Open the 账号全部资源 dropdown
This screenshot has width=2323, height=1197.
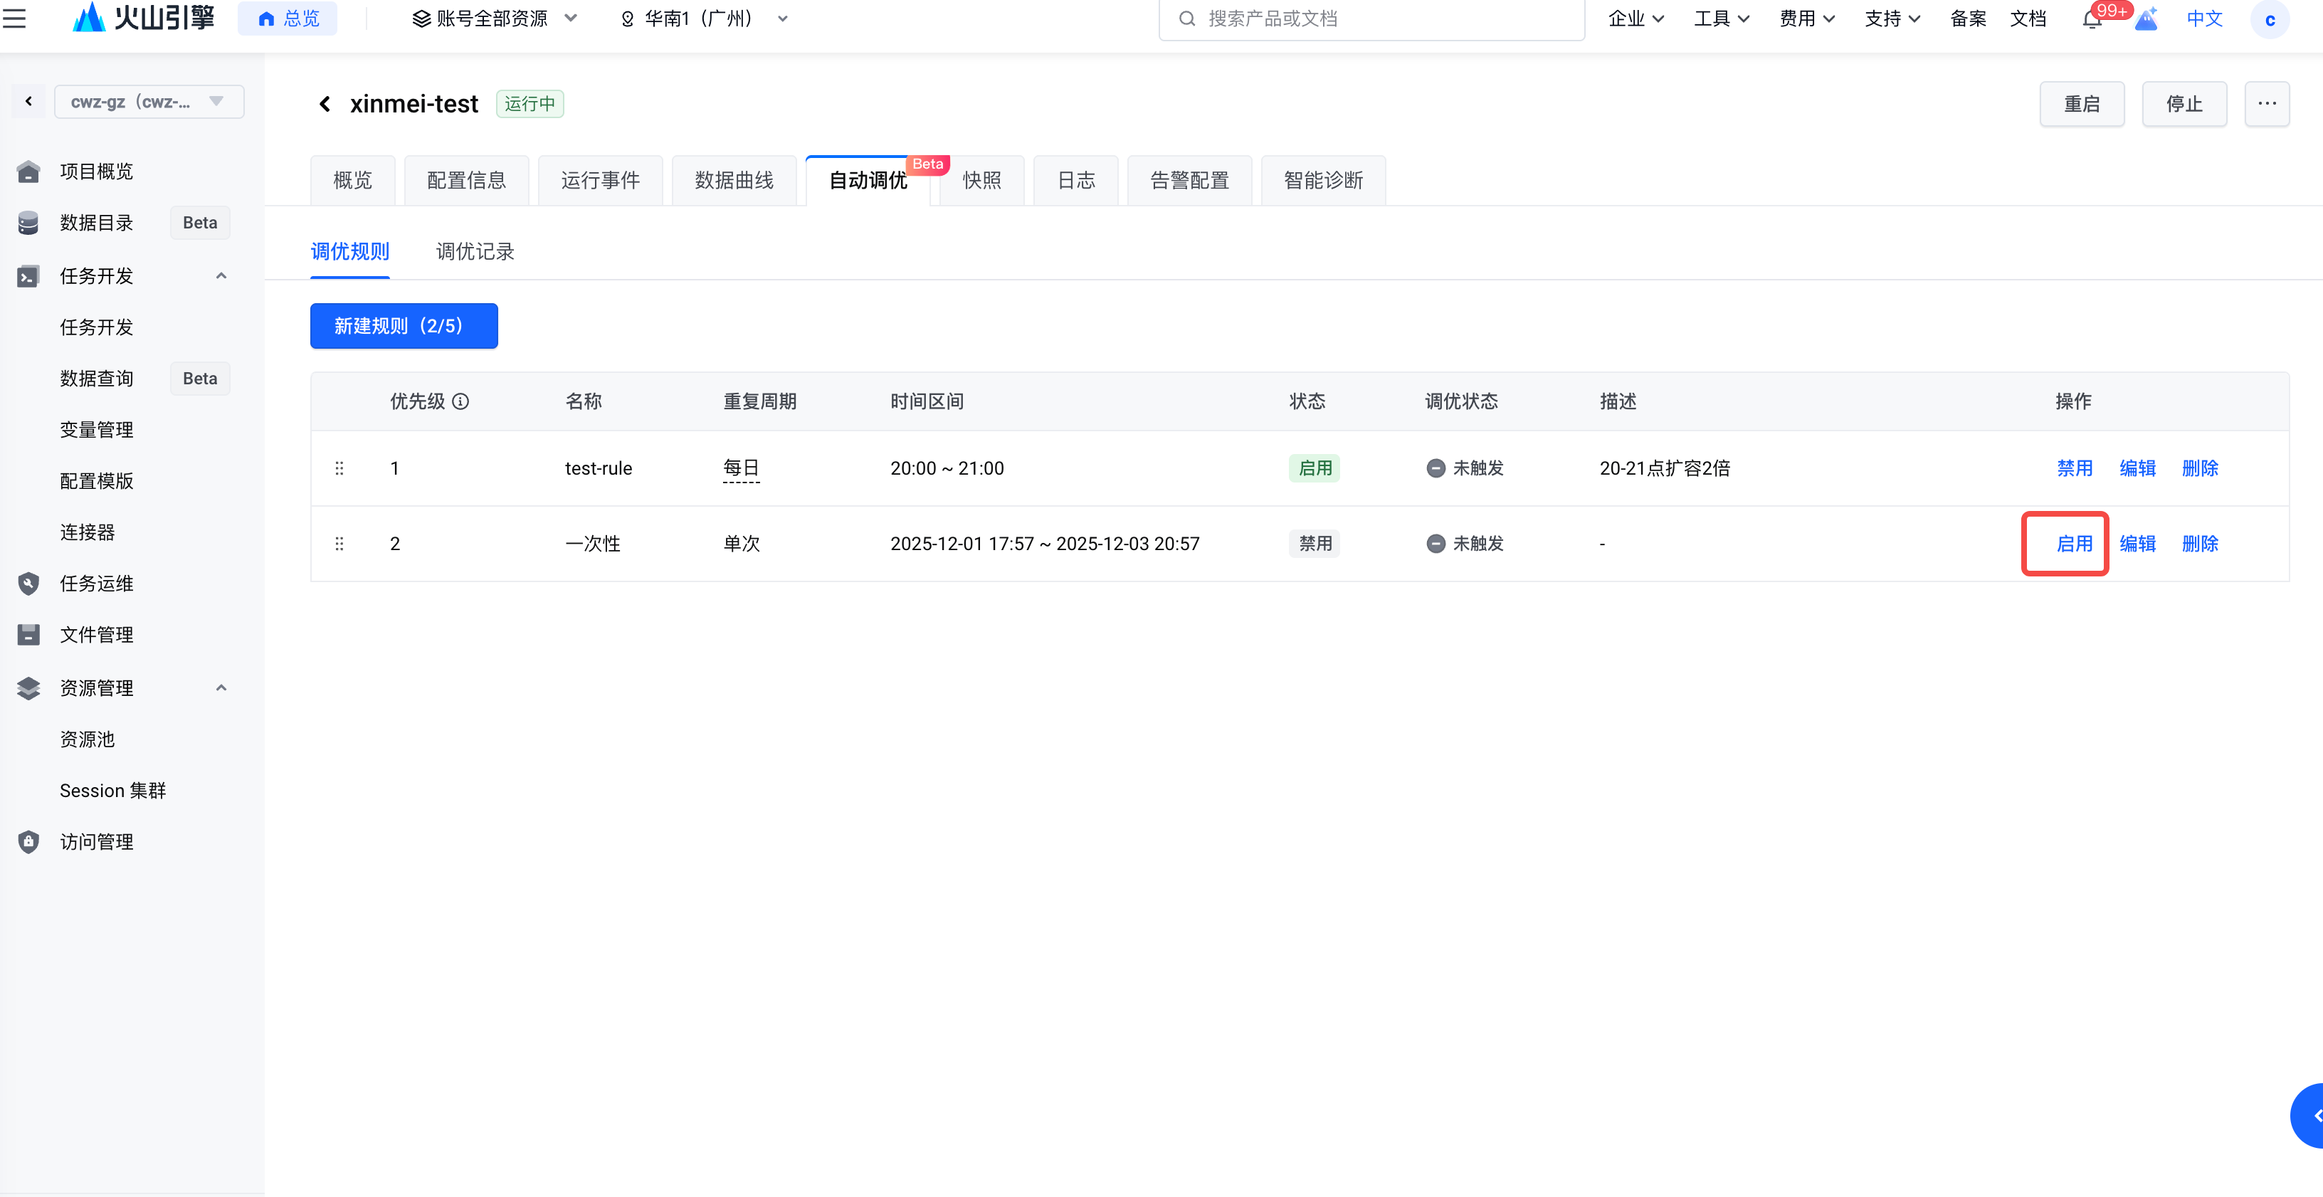(494, 19)
